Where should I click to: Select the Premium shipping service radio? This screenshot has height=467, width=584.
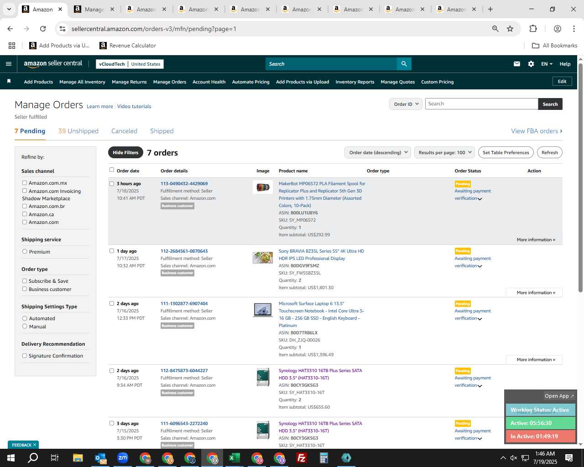click(25, 251)
